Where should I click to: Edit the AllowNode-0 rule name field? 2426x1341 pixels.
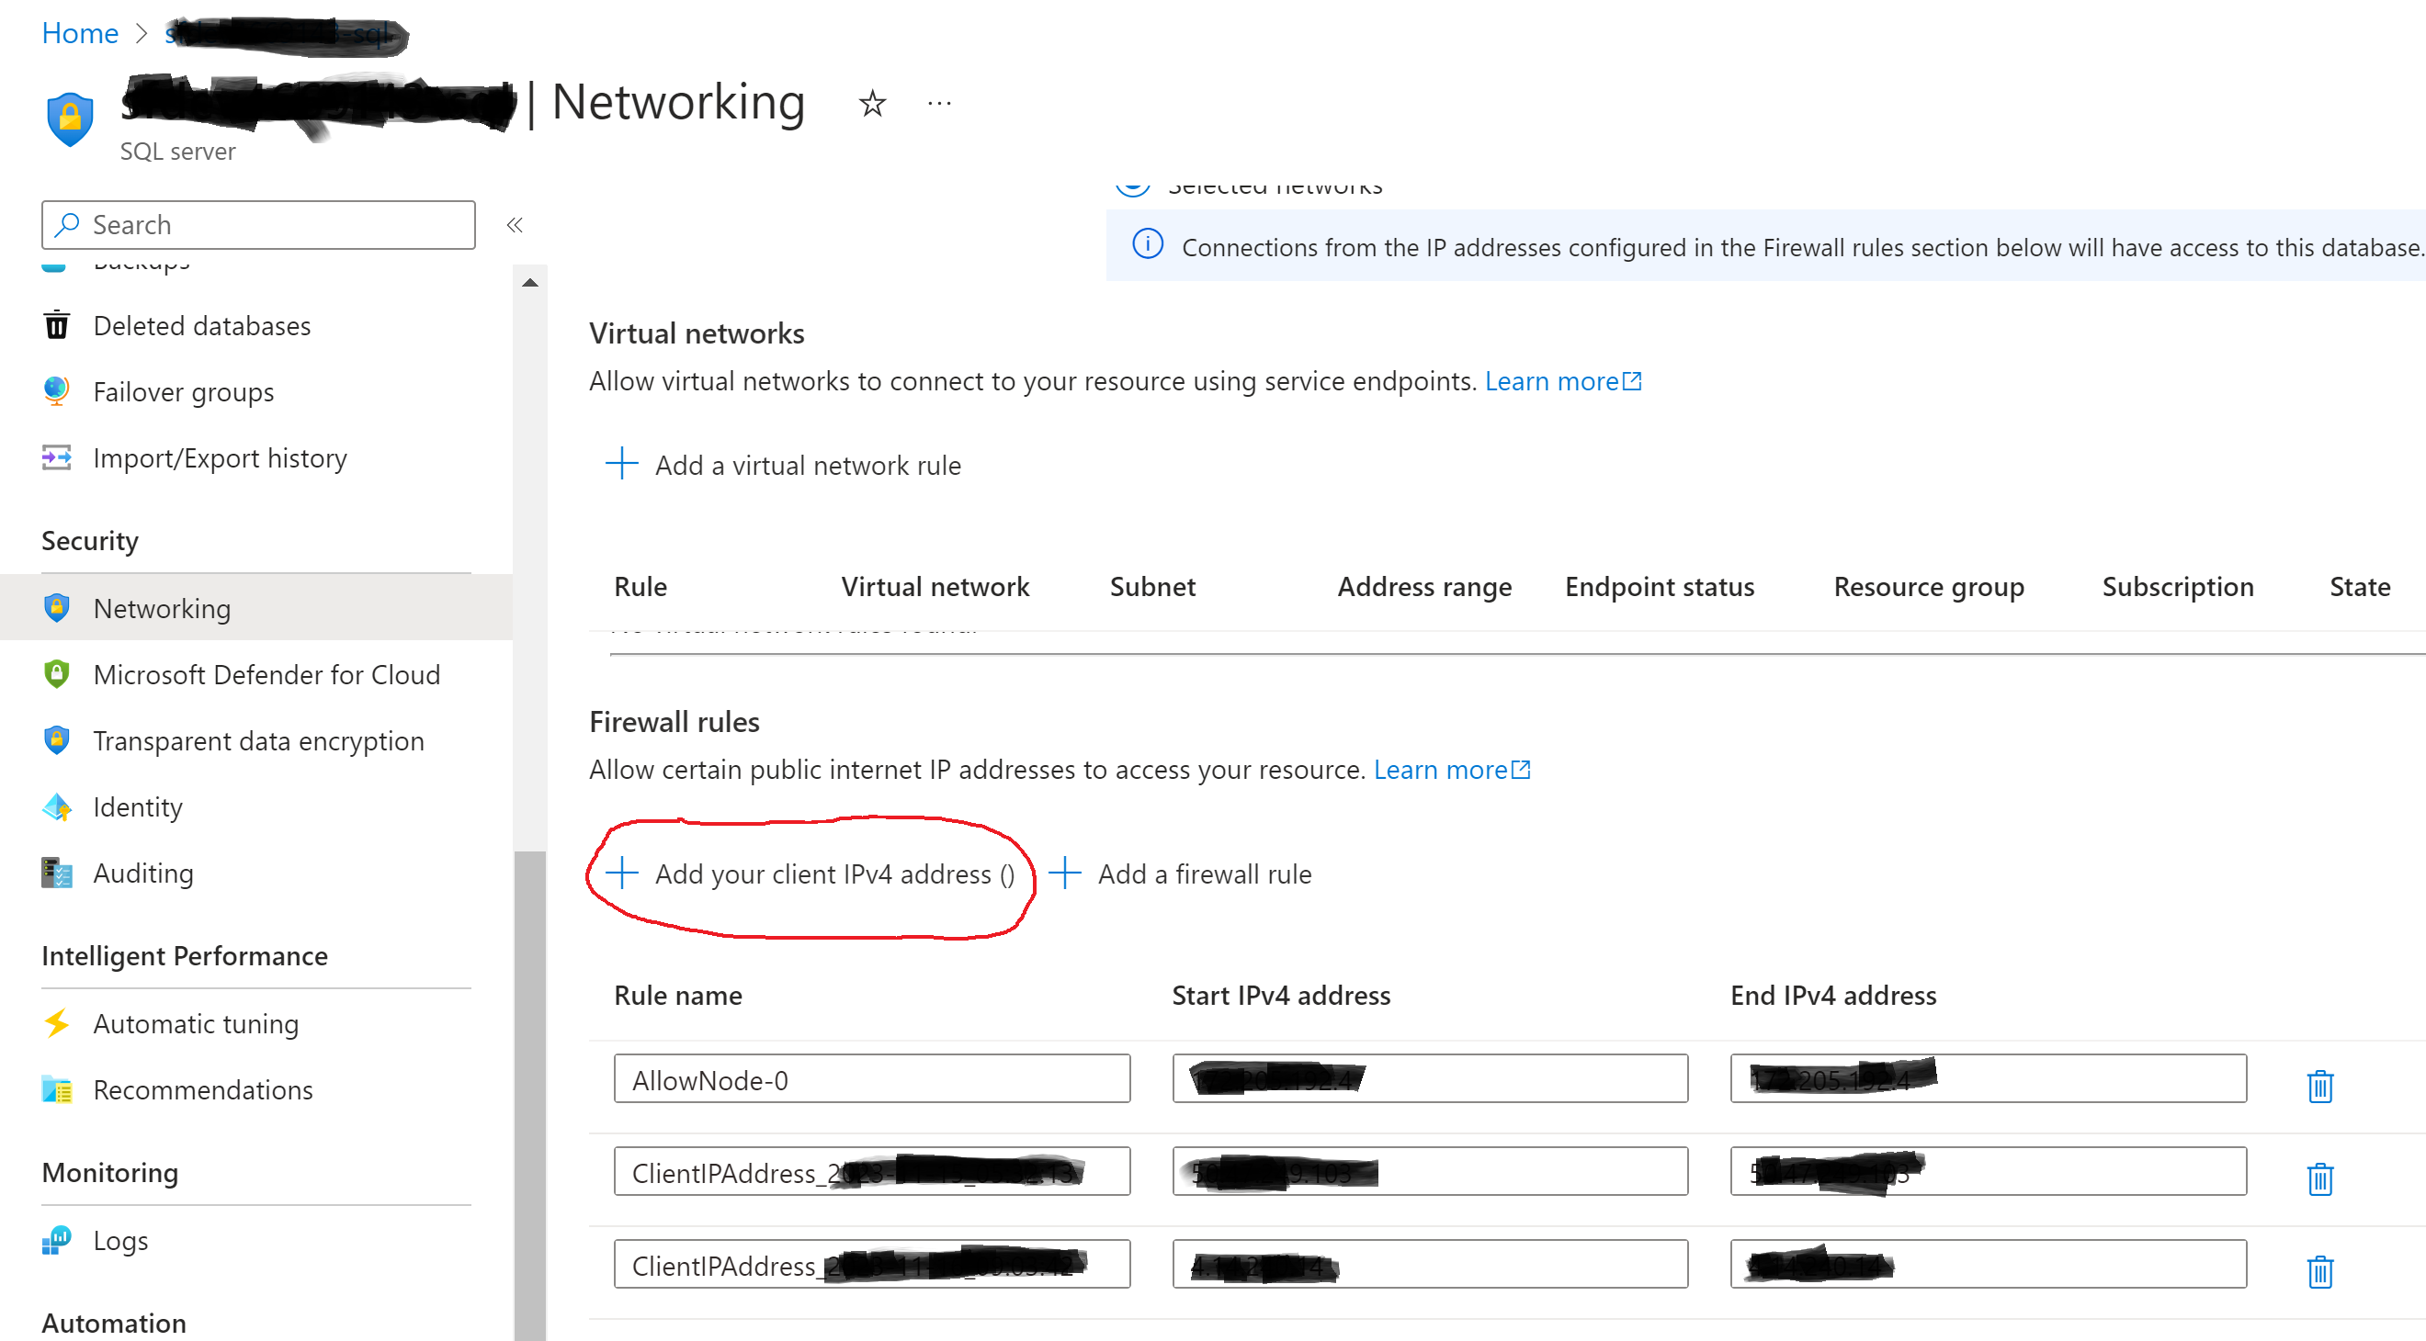(871, 1078)
